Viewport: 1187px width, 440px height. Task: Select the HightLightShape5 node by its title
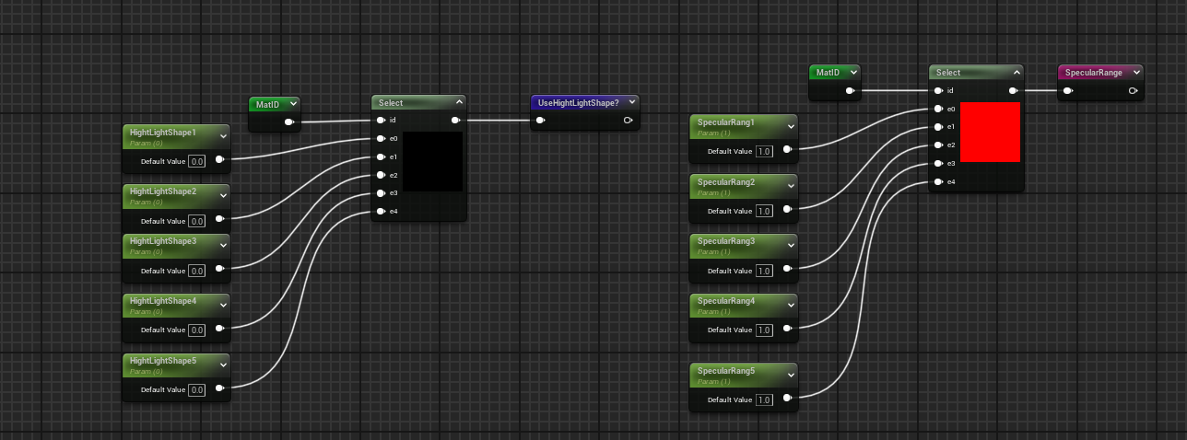pyautogui.click(x=163, y=361)
